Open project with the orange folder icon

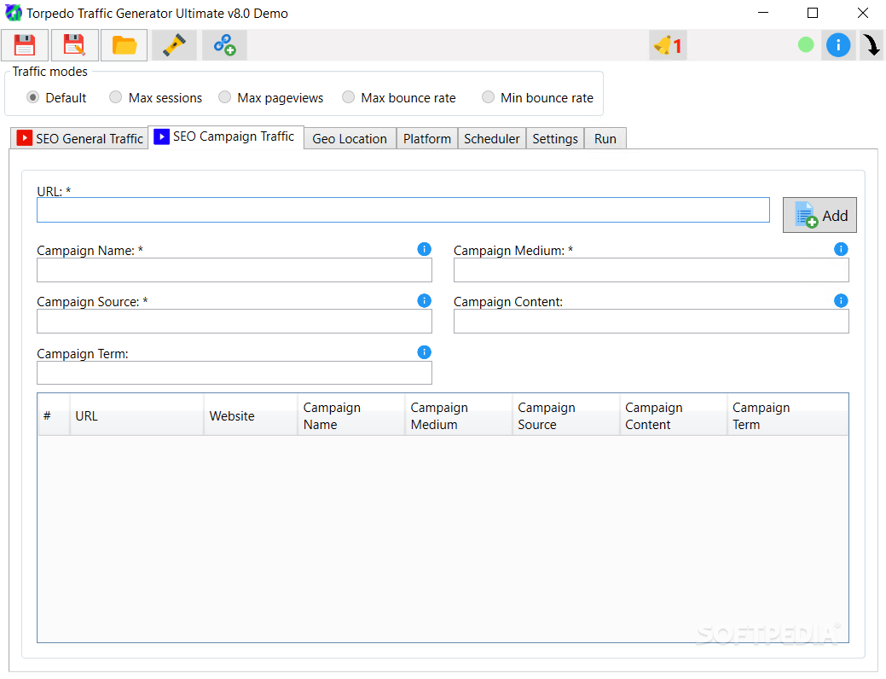(125, 45)
